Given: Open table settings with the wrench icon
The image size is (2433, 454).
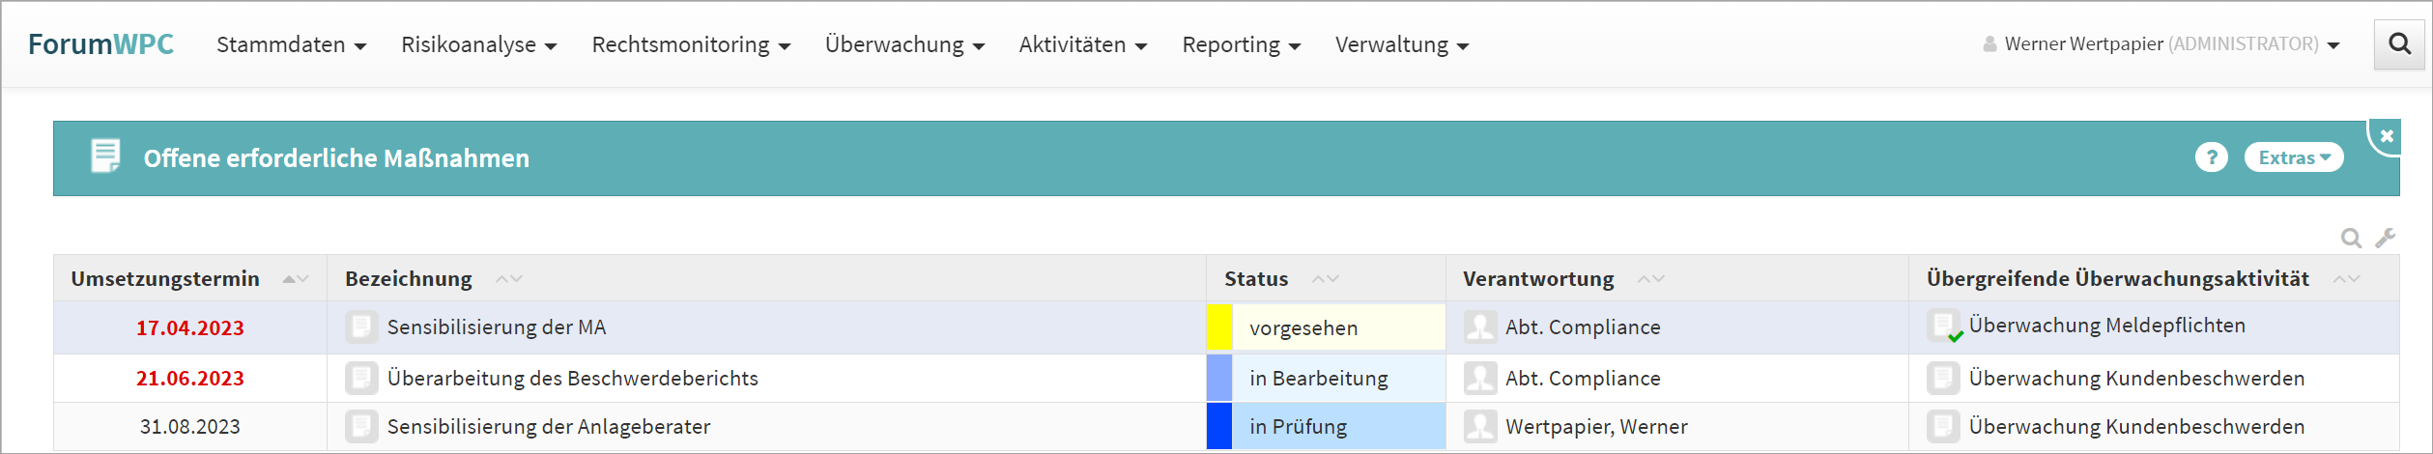Looking at the screenshot, I should 2385,238.
